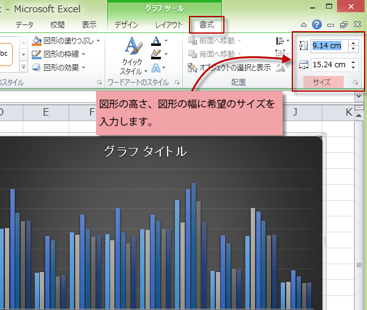Click the shape height icon

coord(303,46)
